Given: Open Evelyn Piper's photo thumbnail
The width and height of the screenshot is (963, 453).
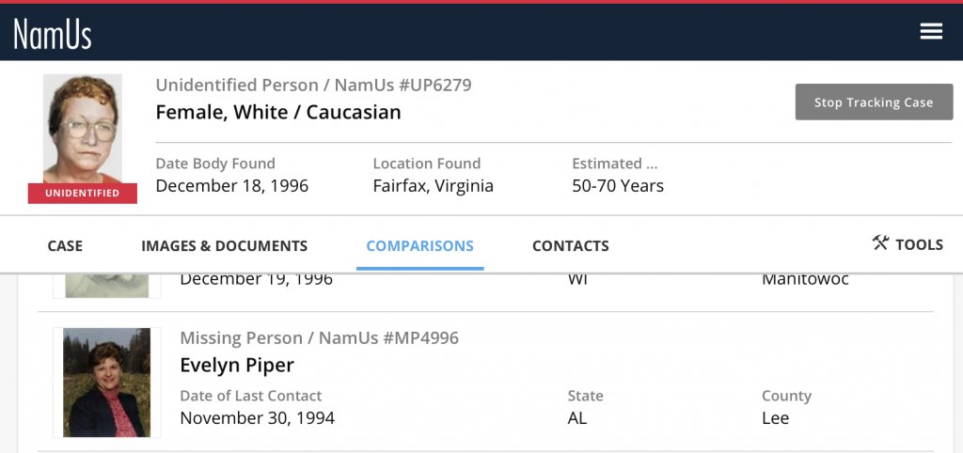Looking at the screenshot, I should point(106,382).
